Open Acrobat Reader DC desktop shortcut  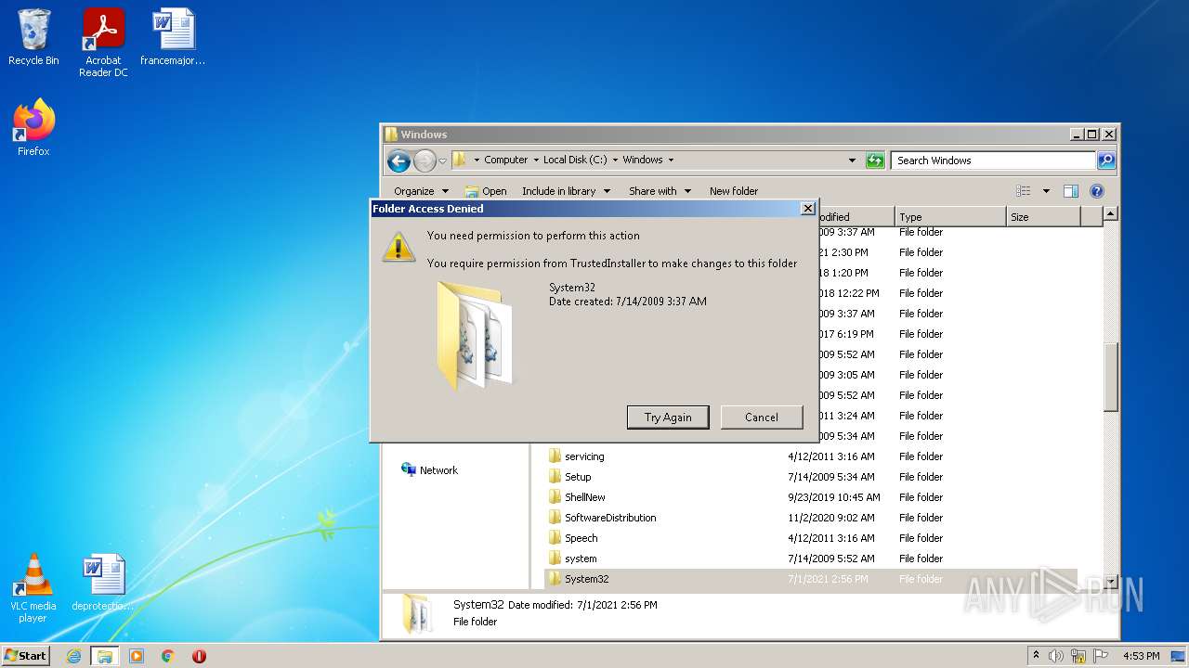(x=103, y=43)
